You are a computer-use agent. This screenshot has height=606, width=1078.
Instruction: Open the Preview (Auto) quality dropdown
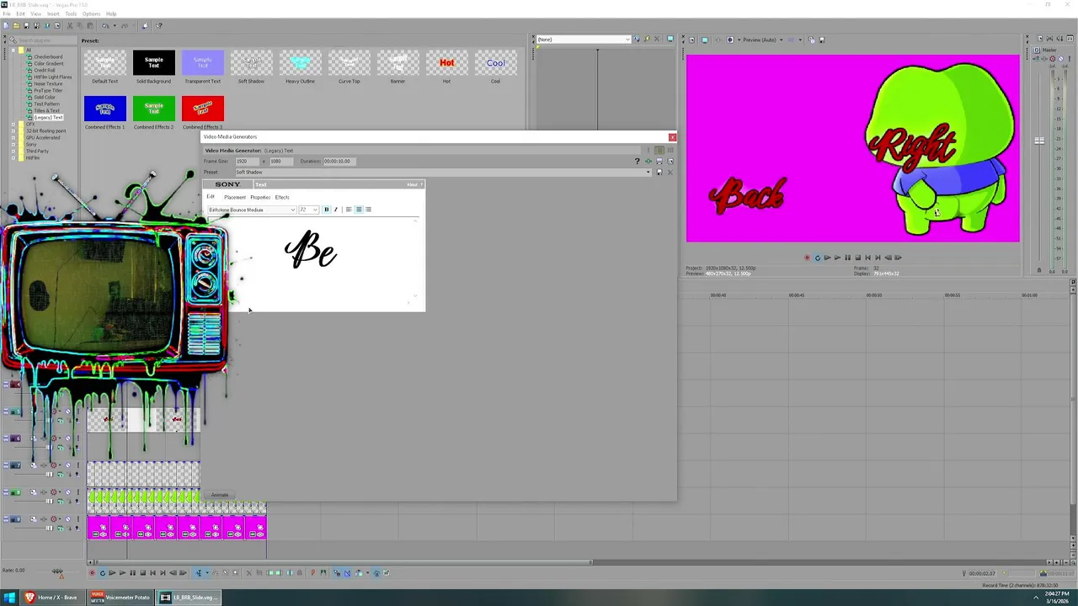(781, 40)
